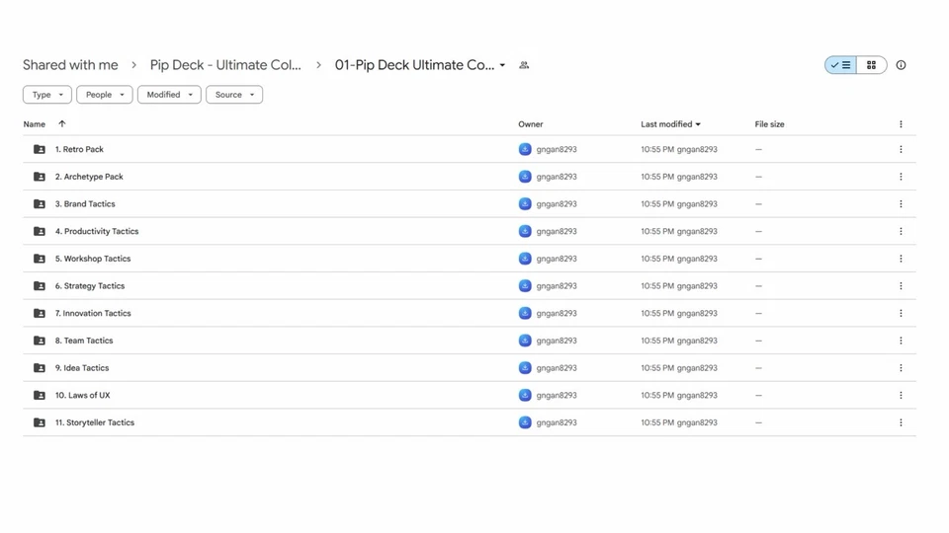Switch to grid layout view

pos(872,65)
